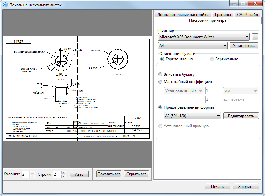Image resolution: width=265 pixels, height=196 pixels.
Task: Choose the Вписать в бумагу option
Action: (x=160, y=74)
